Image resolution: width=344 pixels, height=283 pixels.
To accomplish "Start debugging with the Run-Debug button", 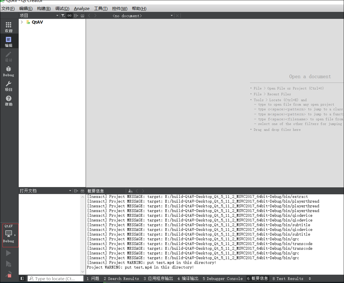I will 9,264.
